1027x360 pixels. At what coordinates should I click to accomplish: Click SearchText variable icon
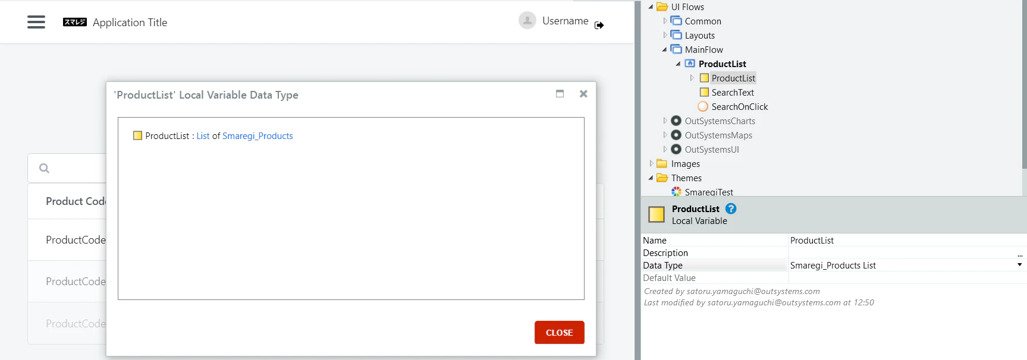(x=704, y=92)
